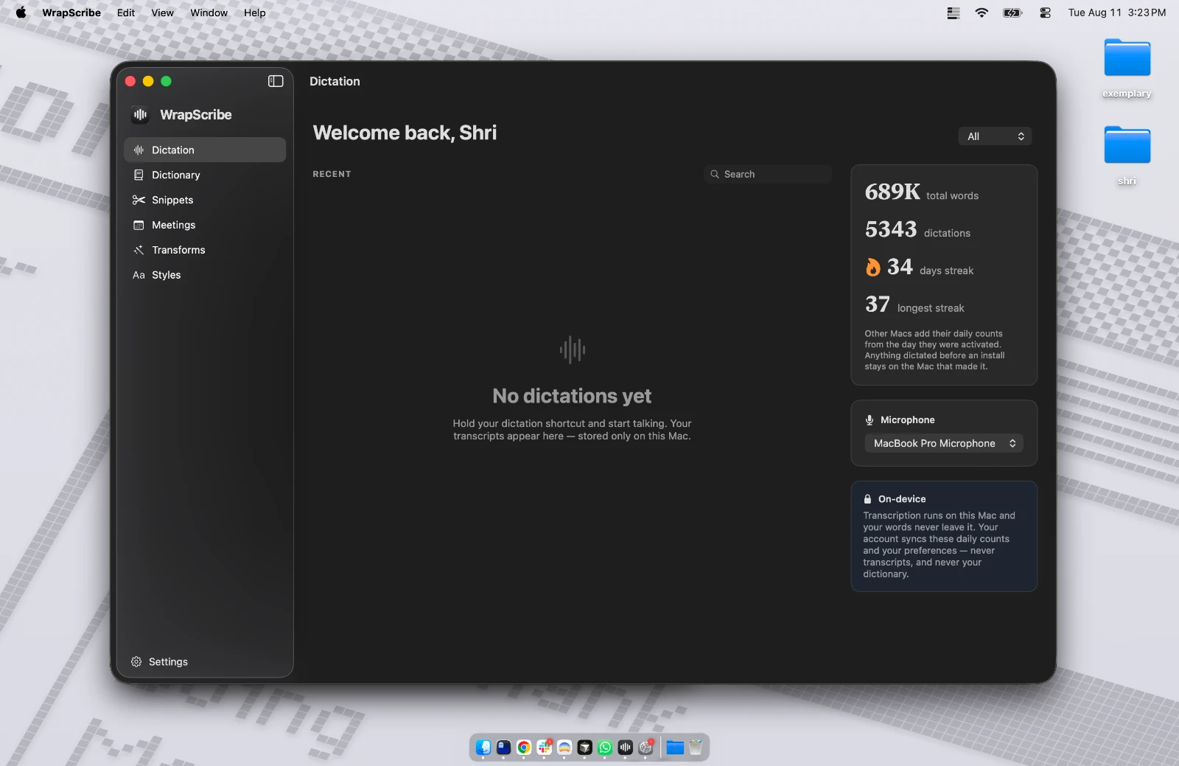Click the 34 days streak value
The height and width of the screenshot is (766, 1179).
900,267
